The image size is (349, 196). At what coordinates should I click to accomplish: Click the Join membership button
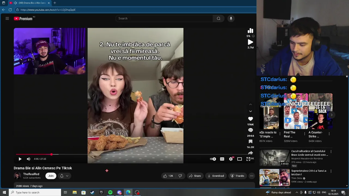point(51,176)
